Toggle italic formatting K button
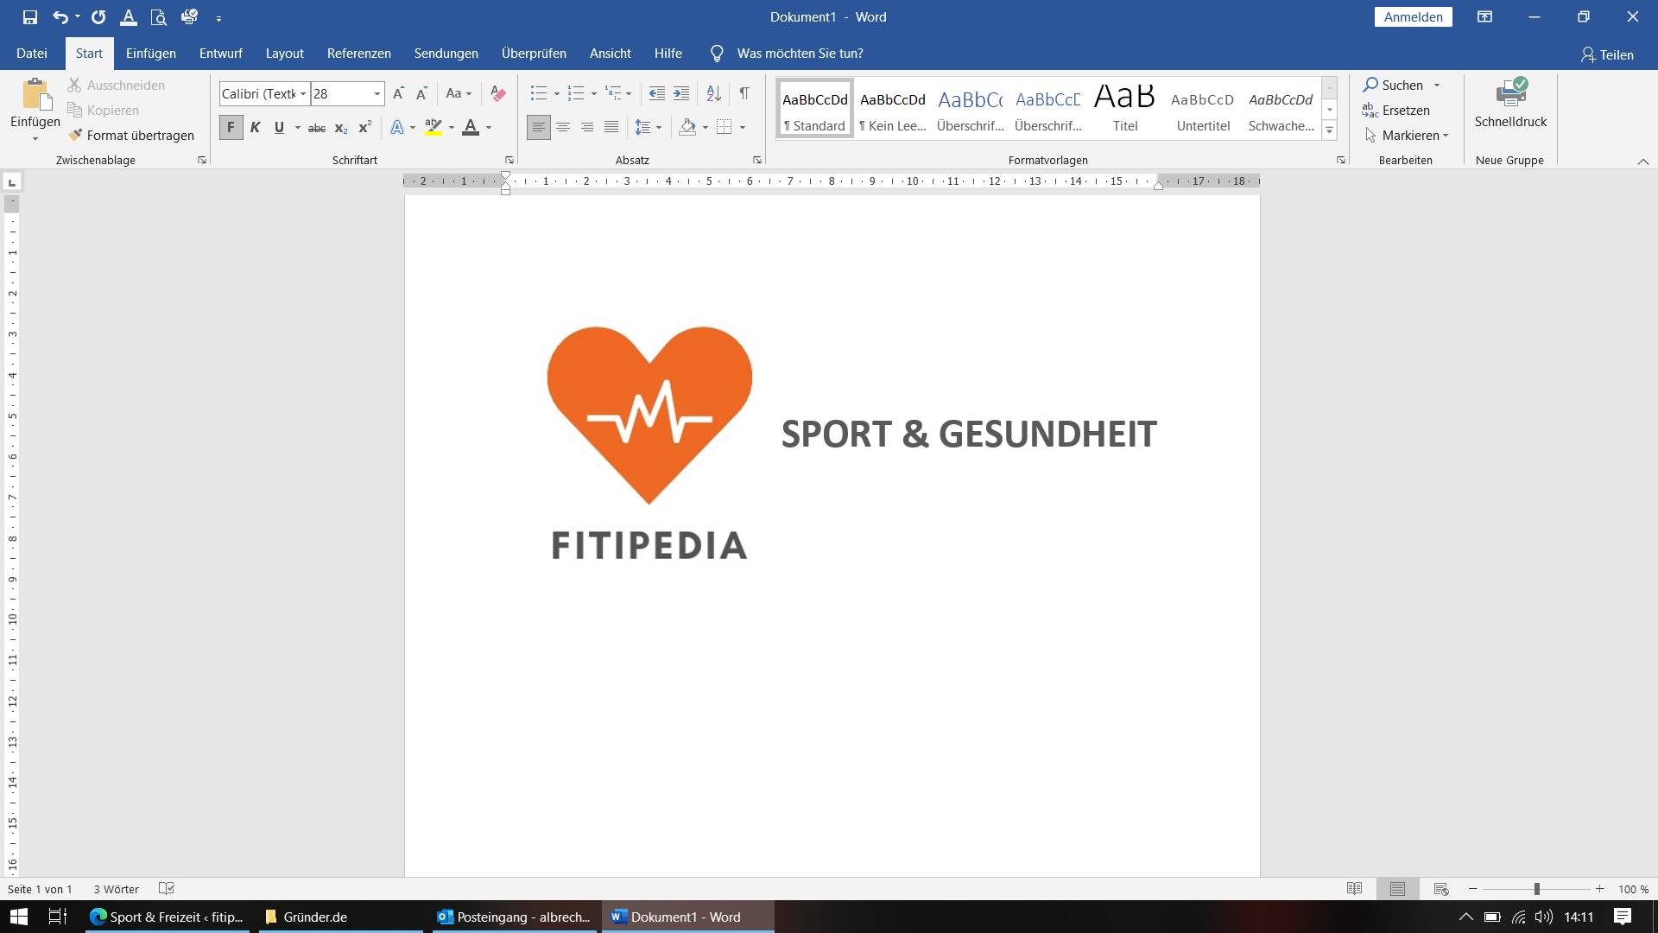This screenshot has width=1658, height=933. point(255,128)
